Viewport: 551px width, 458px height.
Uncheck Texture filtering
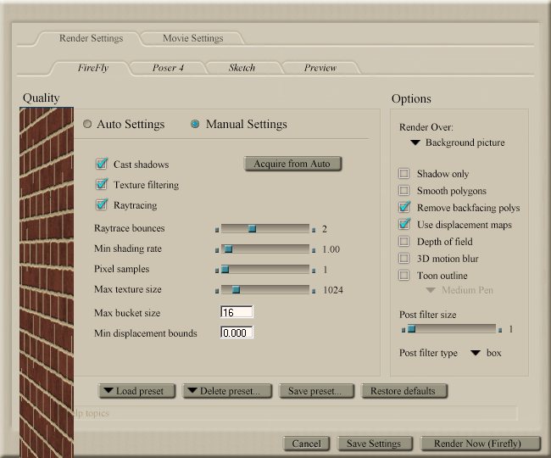coord(103,185)
